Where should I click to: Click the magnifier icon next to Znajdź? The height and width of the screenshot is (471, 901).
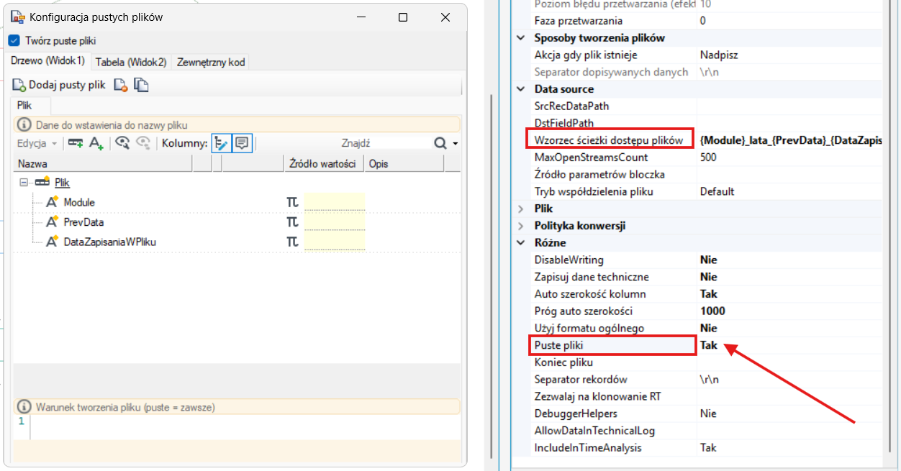pyautogui.click(x=440, y=144)
